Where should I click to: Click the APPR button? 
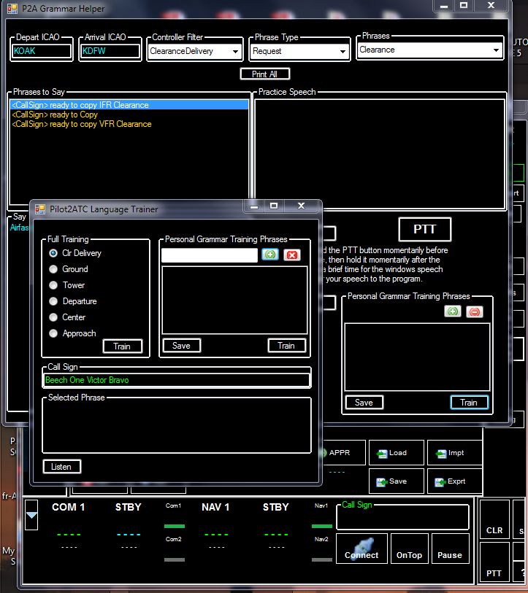click(343, 453)
